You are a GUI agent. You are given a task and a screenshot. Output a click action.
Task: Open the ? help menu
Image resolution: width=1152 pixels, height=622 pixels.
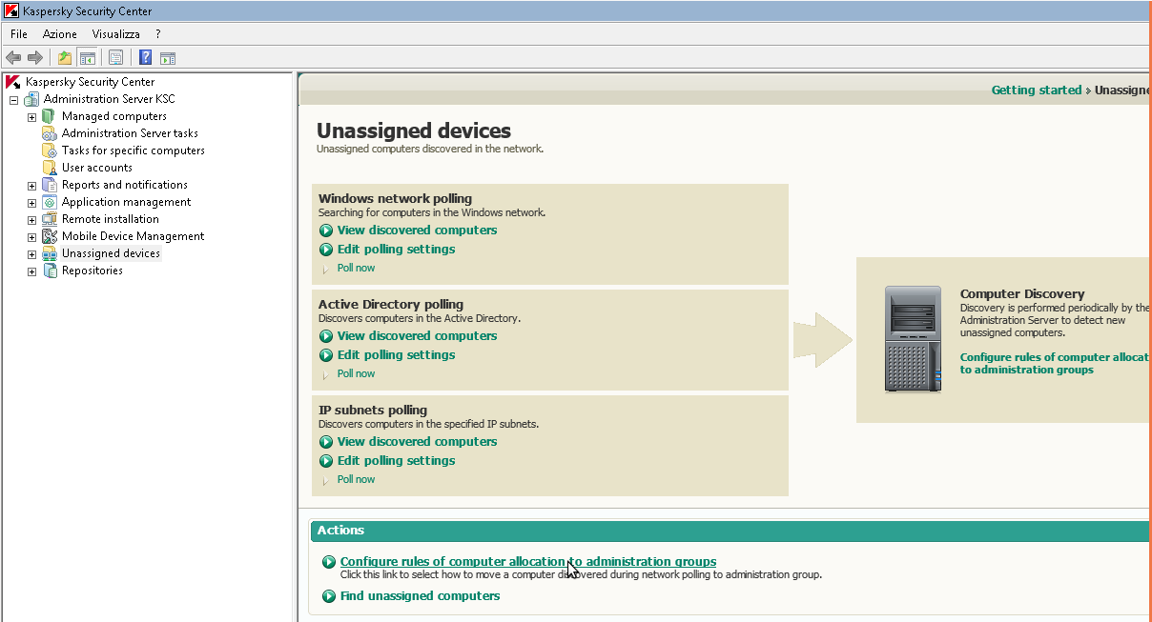coord(158,34)
